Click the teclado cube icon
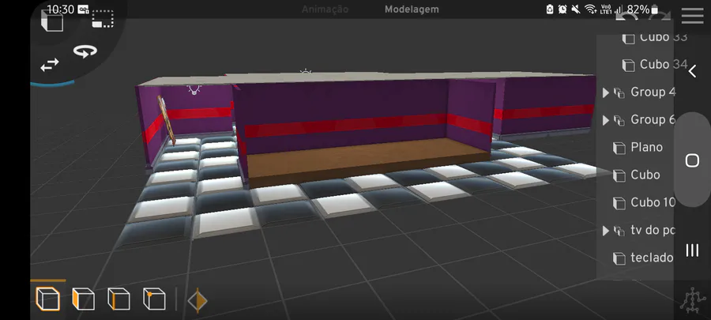The width and height of the screenshot is (711, 320). tap(619, 259)
